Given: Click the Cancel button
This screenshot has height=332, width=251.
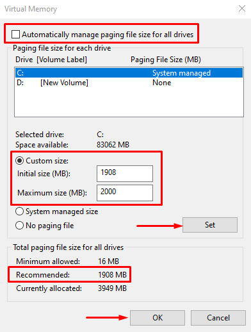Looking at the screenshot, I should [218, 318].
